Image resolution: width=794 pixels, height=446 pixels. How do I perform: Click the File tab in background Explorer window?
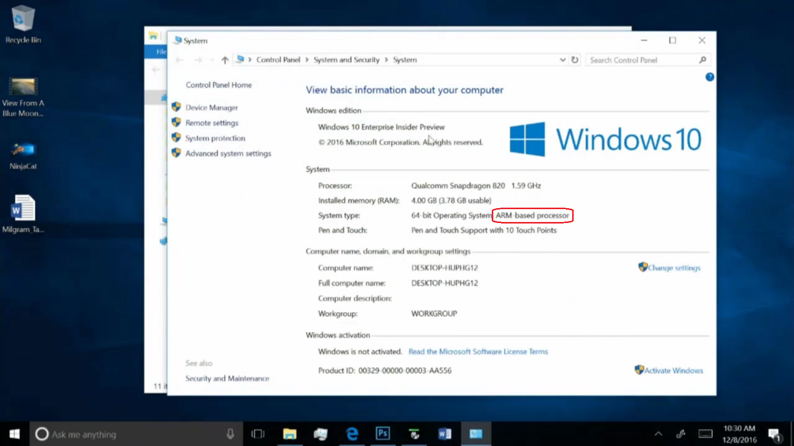pyautogui.click(x=161, y=52)
